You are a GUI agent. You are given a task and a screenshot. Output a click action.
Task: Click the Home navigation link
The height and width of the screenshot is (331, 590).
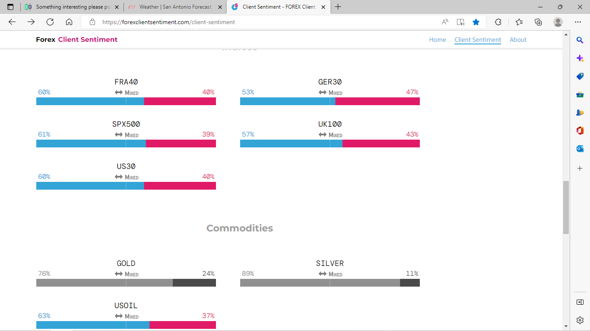437,40
